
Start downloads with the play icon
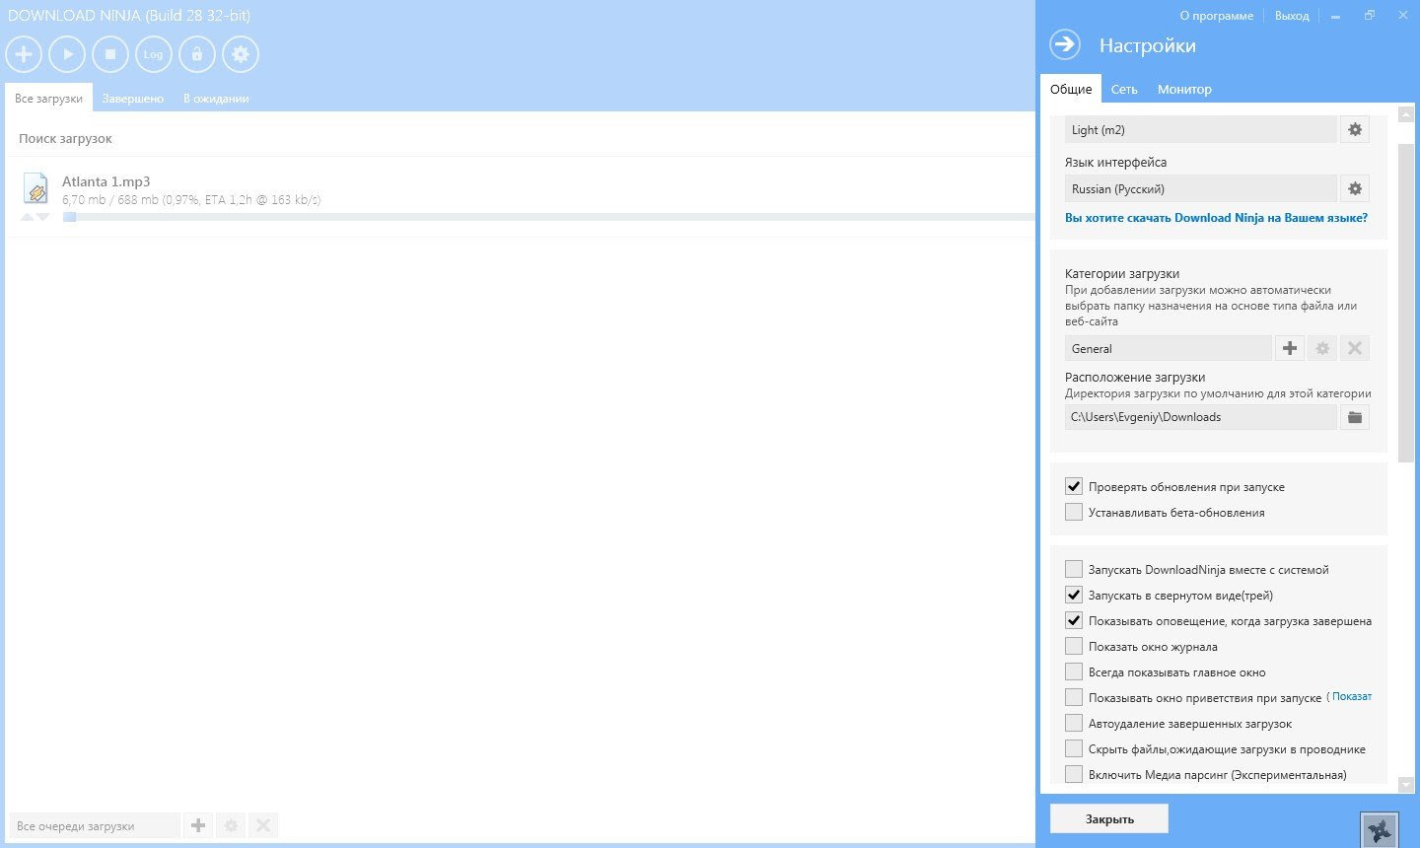pyautogui.click(x=67, y=54)
